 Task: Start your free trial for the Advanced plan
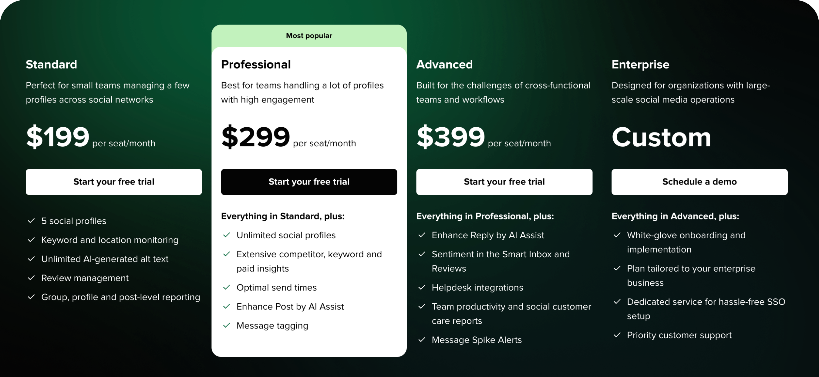tap(504, 182)
